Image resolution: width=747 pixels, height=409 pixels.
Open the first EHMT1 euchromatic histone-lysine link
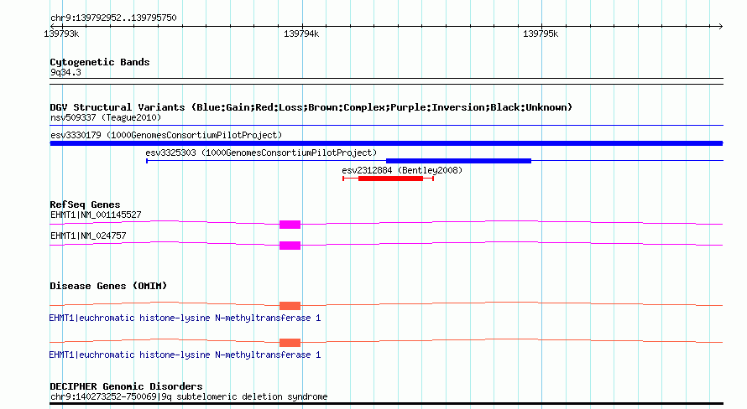(x=185, y=318)
